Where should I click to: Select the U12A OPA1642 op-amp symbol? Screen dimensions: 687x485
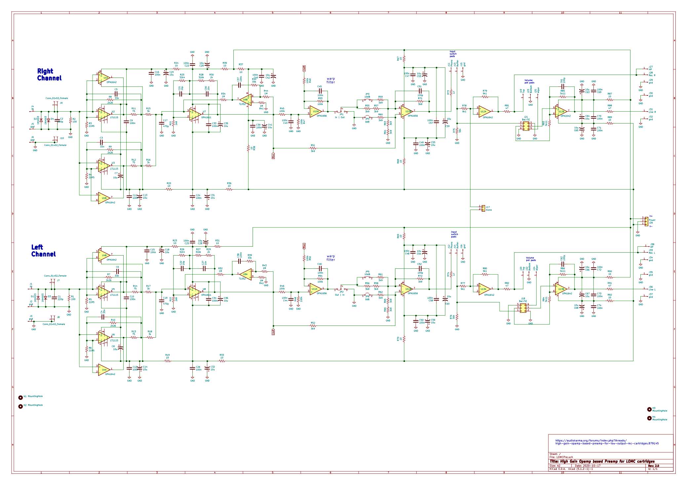pyautogui.click(x=484, y=111)
